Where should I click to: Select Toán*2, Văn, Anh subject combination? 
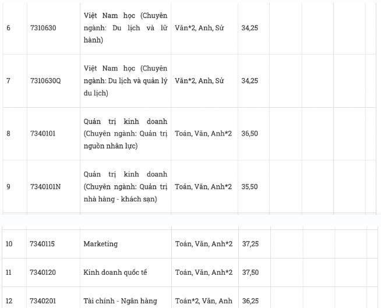click(x=203, y=301)
